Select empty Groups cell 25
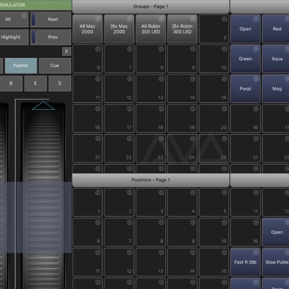 point(214,149)
